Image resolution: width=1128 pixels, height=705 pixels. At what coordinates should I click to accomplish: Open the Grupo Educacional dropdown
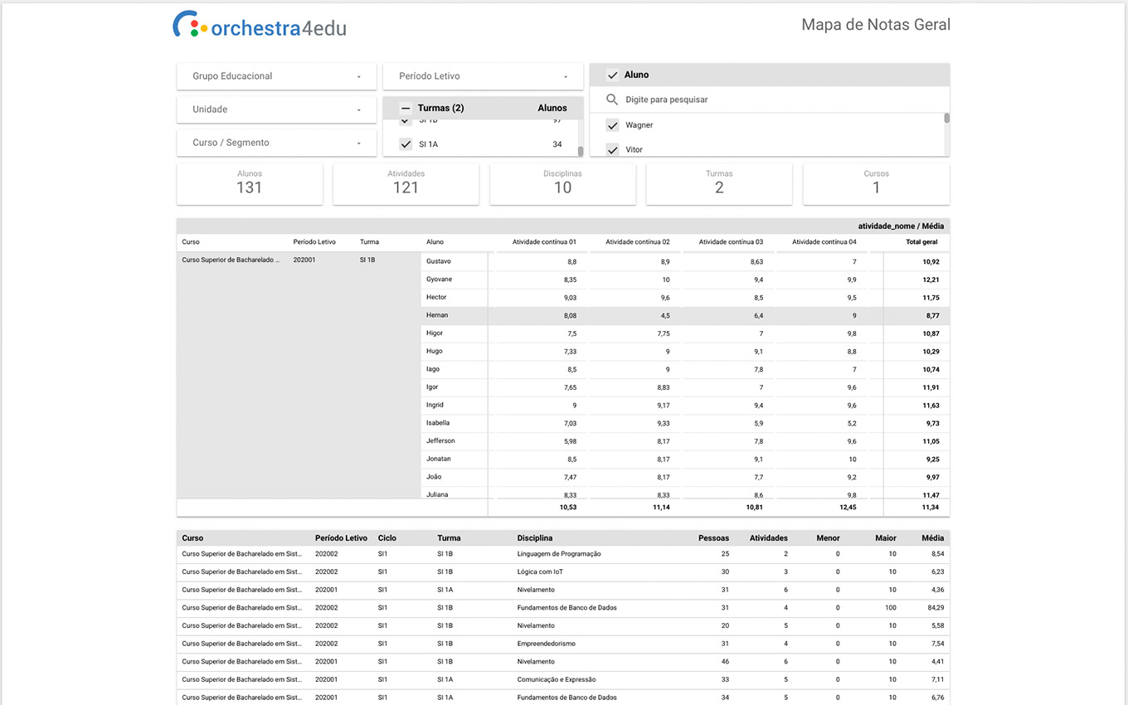(x=276, y=76)
